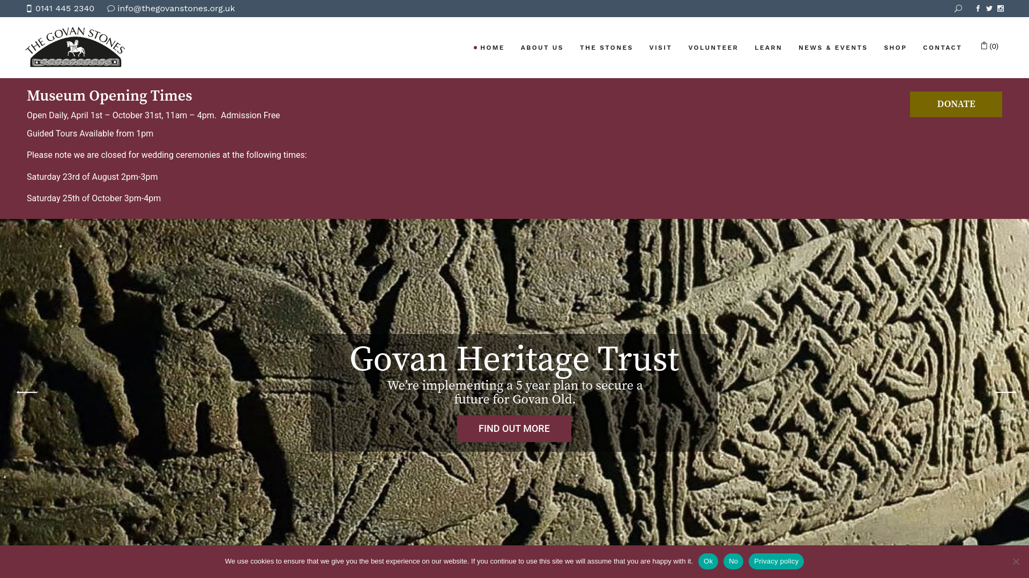Screen dimensions: 1029x578
Task: Open the search magnifier icon
Action: 958,9
